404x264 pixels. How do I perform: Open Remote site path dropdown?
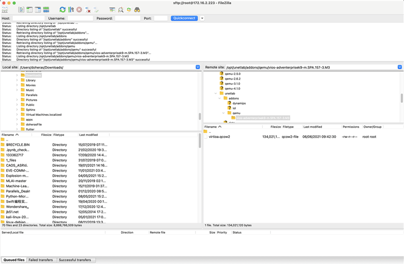400,67
